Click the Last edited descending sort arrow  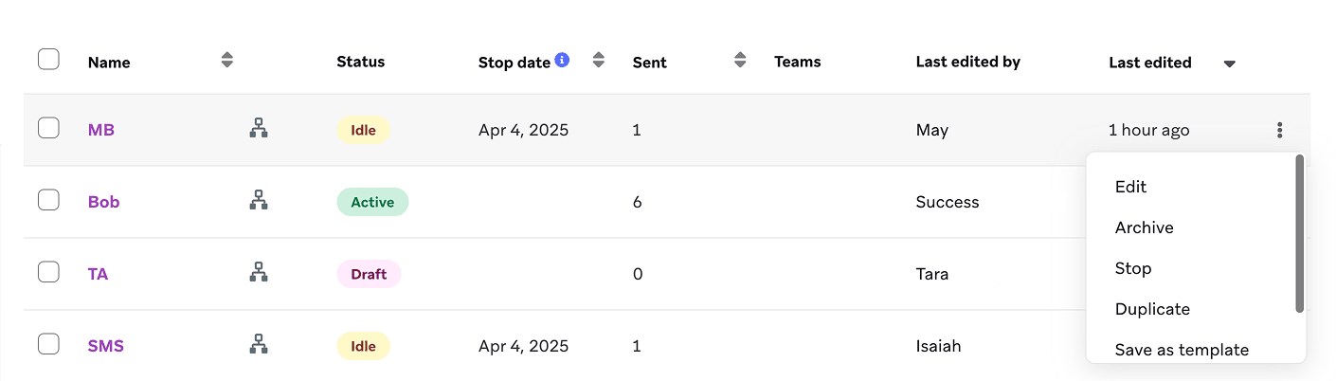click(1229, 63)
